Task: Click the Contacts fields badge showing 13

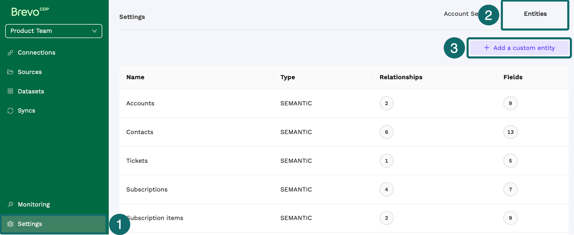Action: click(510, 132)
